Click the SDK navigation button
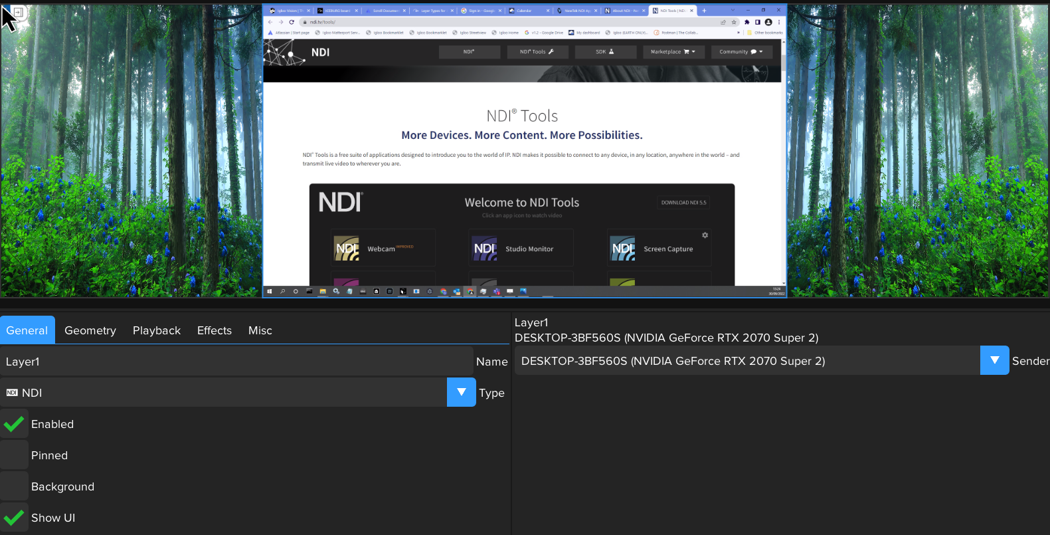 (x=604, y=52)
